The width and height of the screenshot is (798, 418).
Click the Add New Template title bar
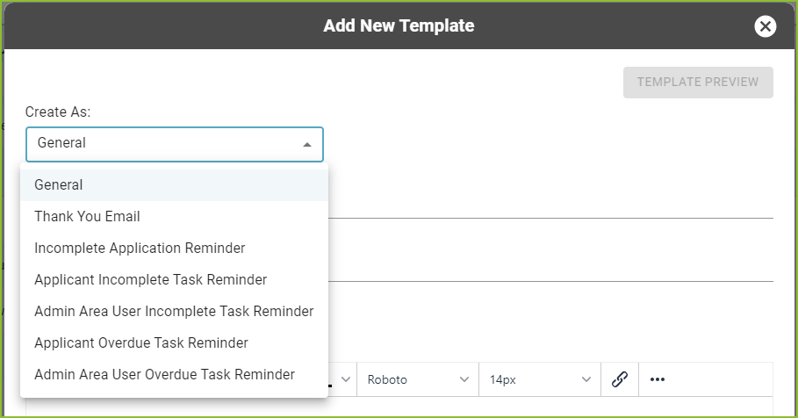399,26
